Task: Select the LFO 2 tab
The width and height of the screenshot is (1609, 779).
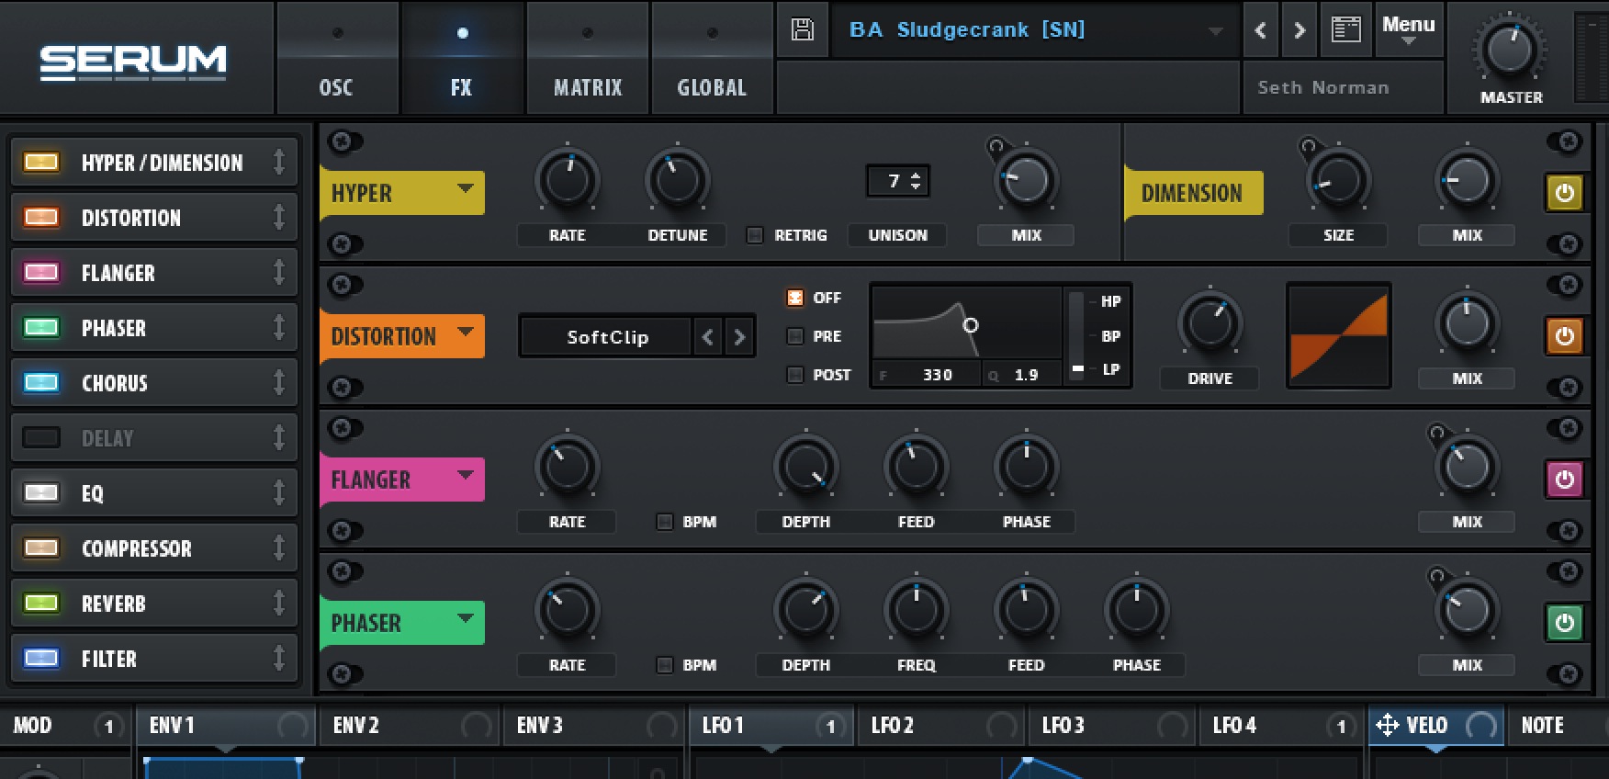Action: pyautogui.click(x=942, y=726)
